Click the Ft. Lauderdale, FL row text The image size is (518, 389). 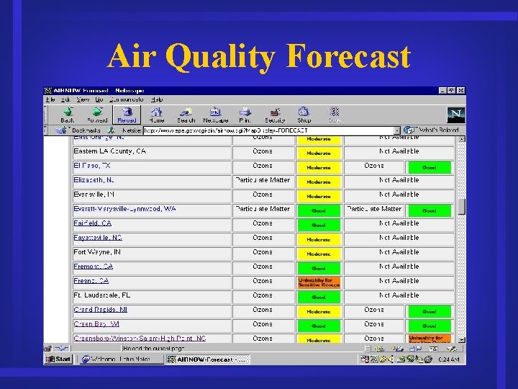(102, 295)
